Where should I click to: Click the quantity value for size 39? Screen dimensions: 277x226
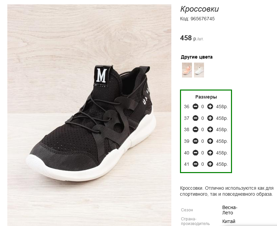click(x=203, y=141)
